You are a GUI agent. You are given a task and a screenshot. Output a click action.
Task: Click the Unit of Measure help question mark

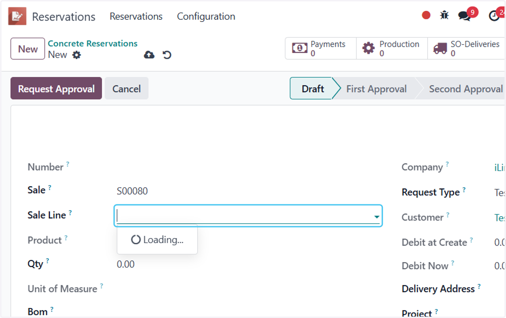[102, 286]
